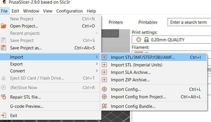This screenshot has height=122, width=211.
Task: Click the lock icon beside 0.20mm QUALITY
Action: point(146,40)
